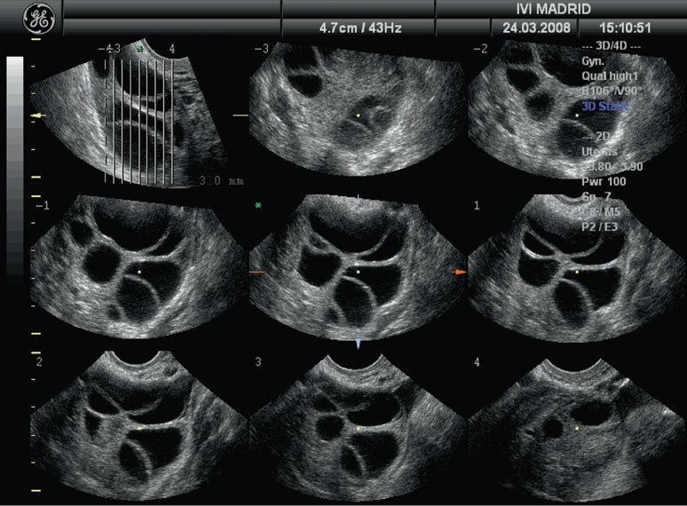Click the GE logo
Viewport: 687px width, 506px height.
click(39, 20)
